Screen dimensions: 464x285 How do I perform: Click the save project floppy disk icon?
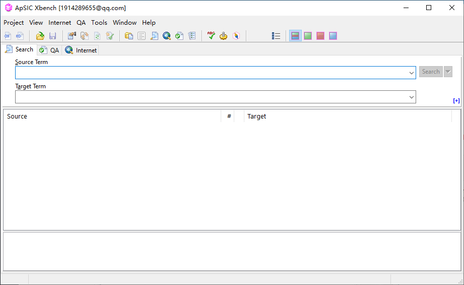(x=53, y=36)
